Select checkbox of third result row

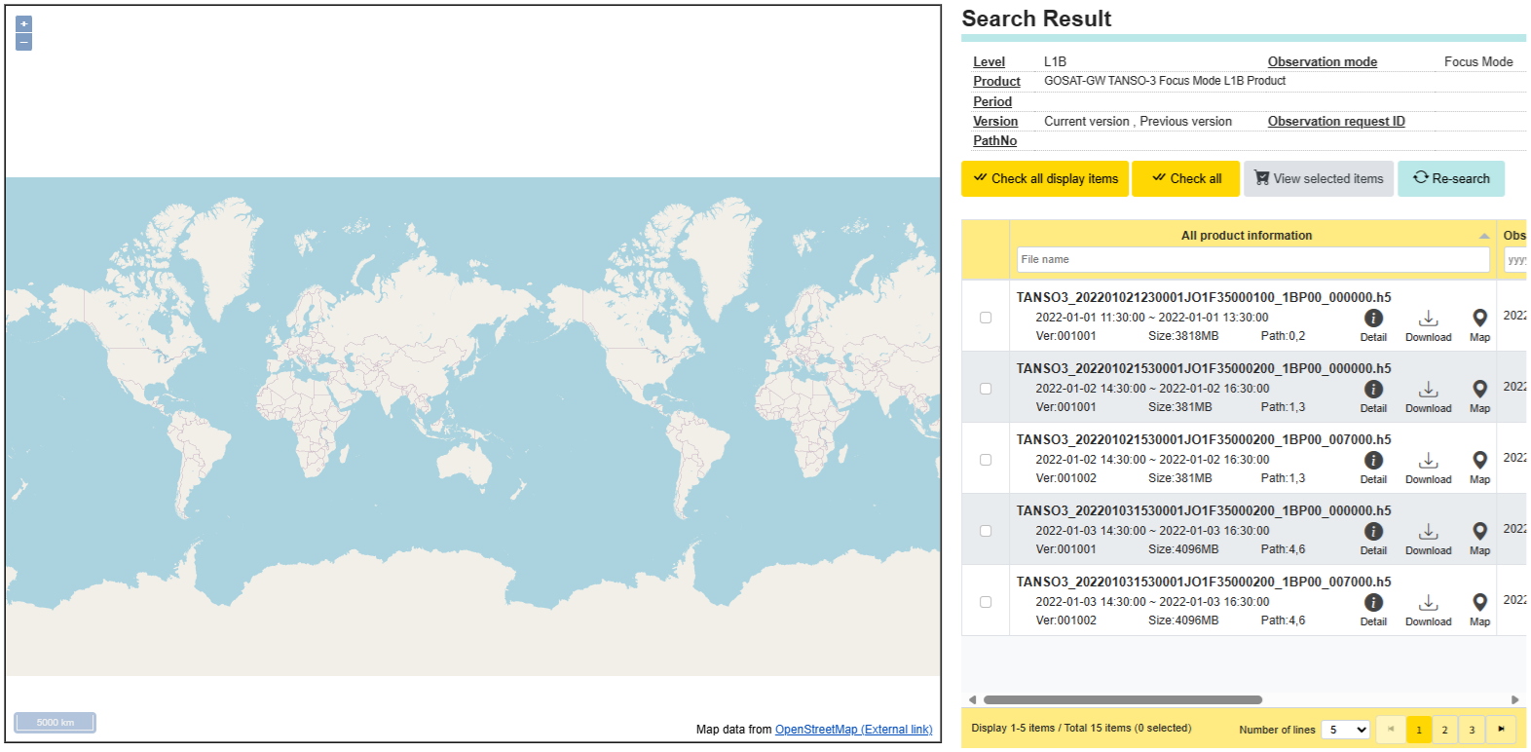(x=986, y=460)
